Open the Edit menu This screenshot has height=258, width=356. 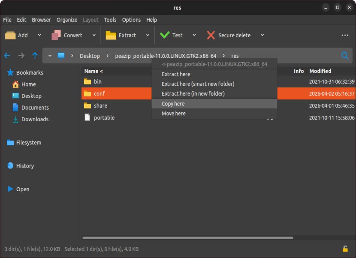pyautogui.click(x=21, y=20)
